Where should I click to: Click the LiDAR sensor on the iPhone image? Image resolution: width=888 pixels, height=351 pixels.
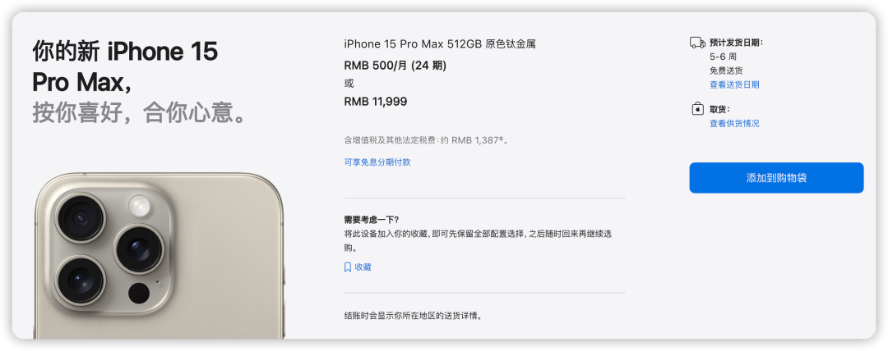[139, 294]
